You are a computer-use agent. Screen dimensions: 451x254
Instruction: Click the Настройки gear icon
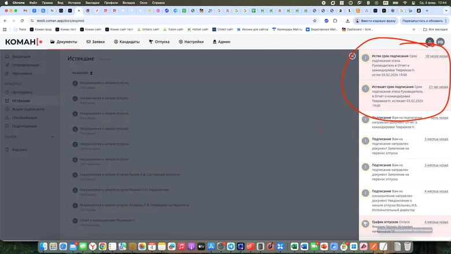pos(181,42)
